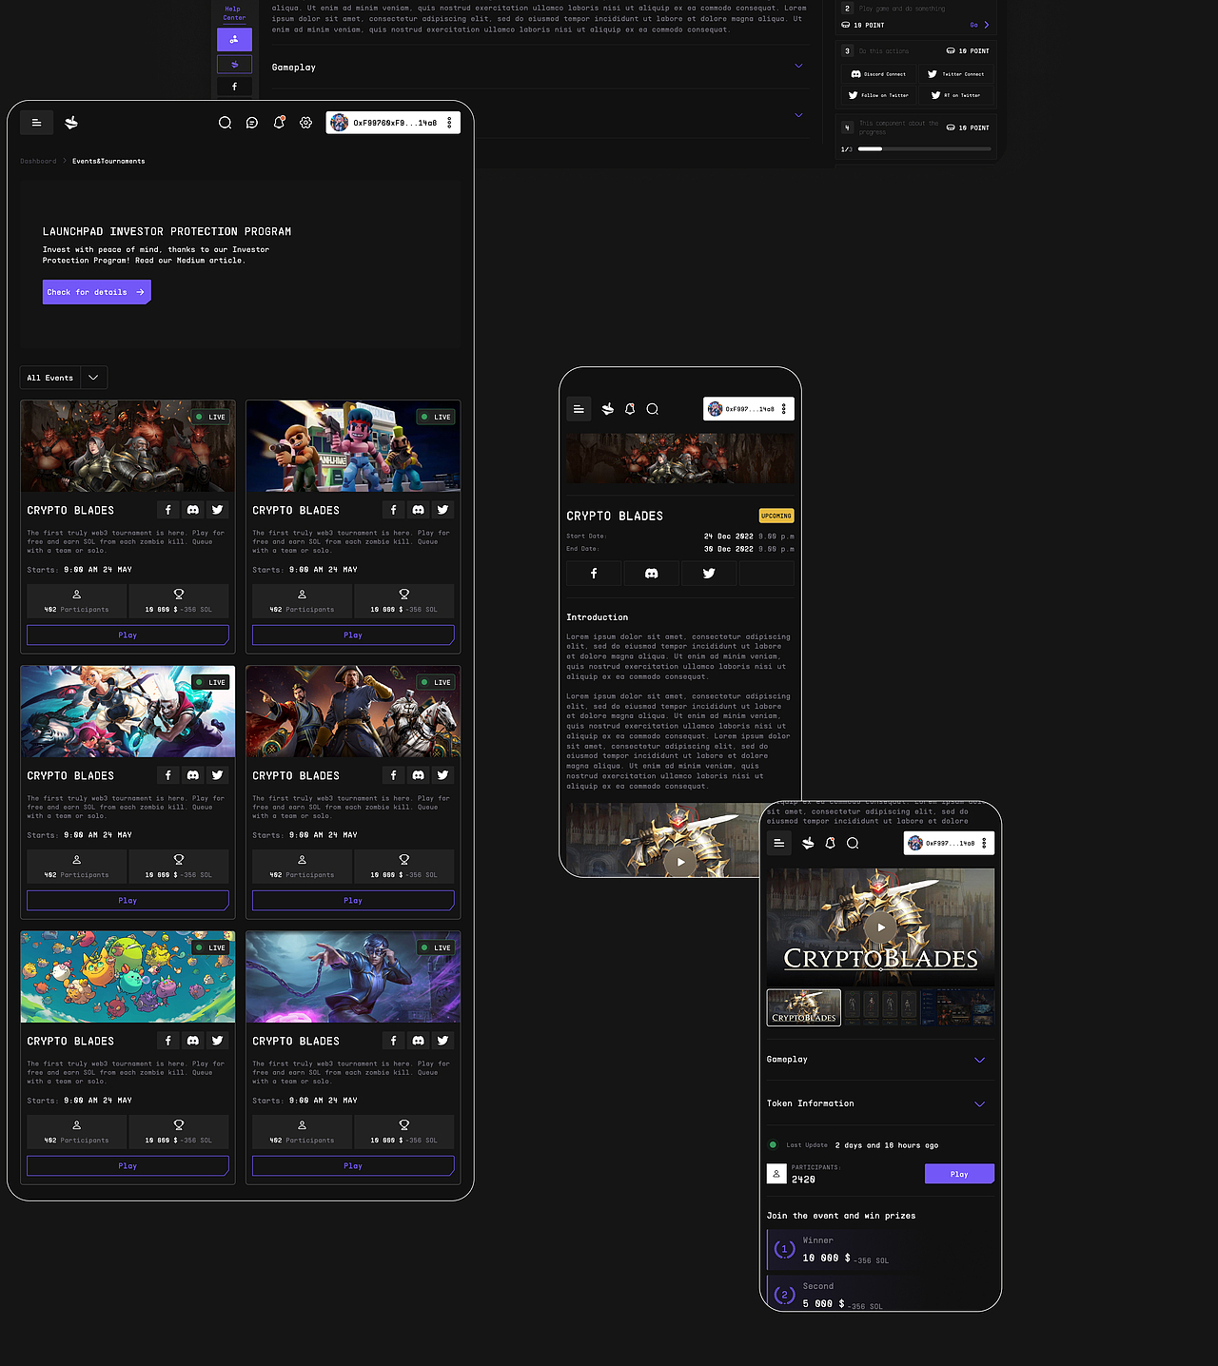Enable Twitter Connect in the actions panel
The image size is (1218, 1366).
[x=954, y=73]
